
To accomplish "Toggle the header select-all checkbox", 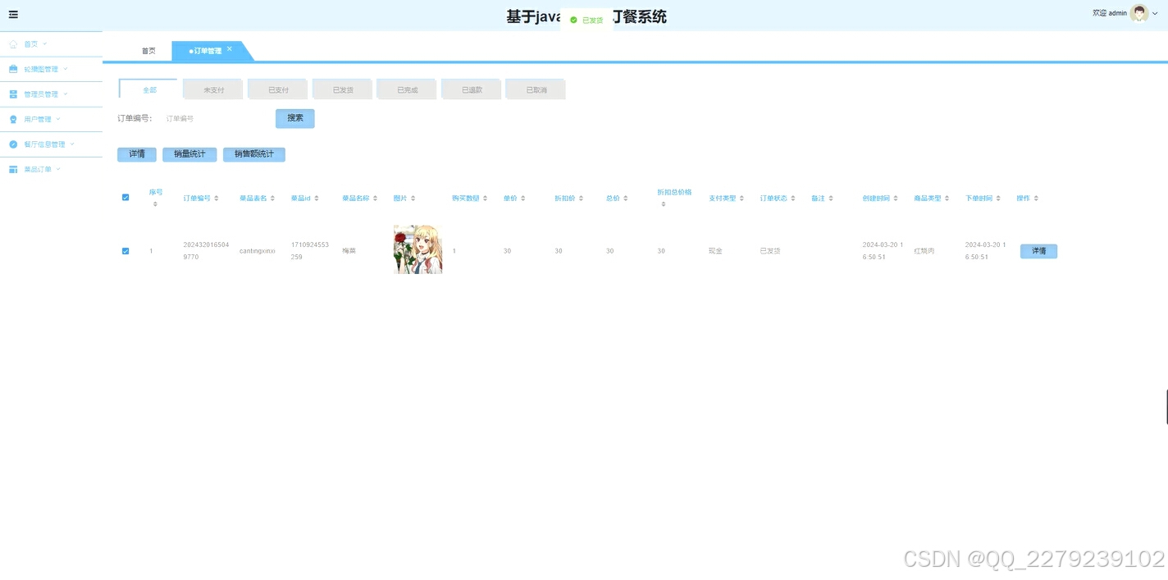I will [x=125, y=197].
